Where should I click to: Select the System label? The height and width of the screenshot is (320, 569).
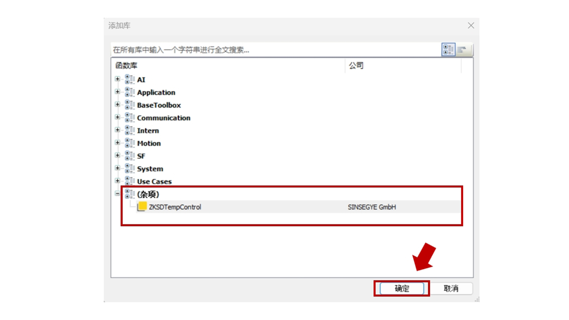point(150,169)
